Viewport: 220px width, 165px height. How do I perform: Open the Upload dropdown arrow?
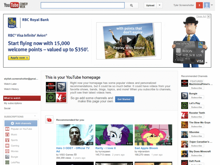click(x=159, y=5)
